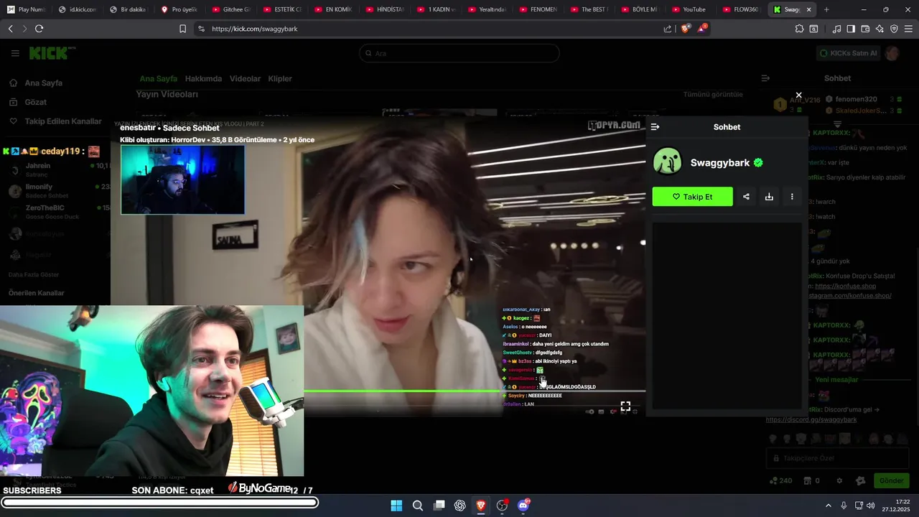Click the Takip Et follow button
Screen dimensions: 919x517
click(x=692, y=197)
